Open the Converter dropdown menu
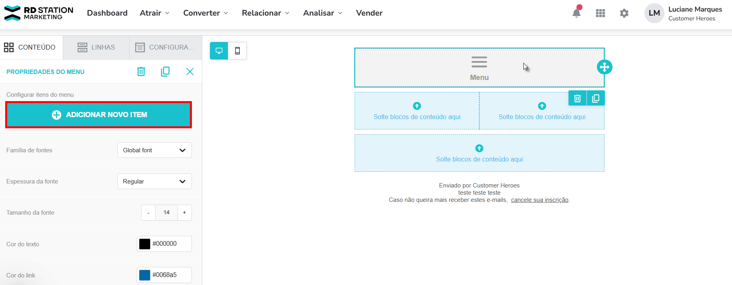 tap(206, 13)
